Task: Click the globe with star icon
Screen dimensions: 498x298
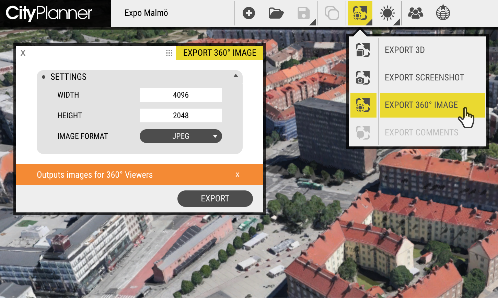Action: [x=443, y=12]
